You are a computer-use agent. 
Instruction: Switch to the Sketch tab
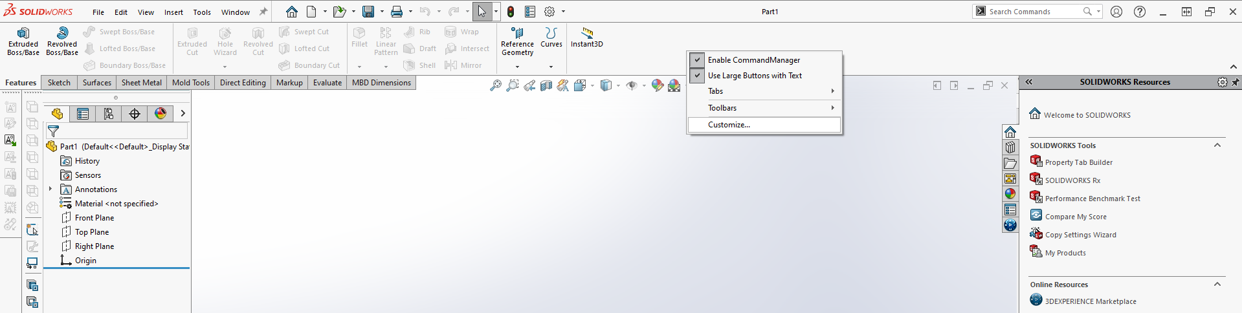pyautogui.click(x=59, y=83)
